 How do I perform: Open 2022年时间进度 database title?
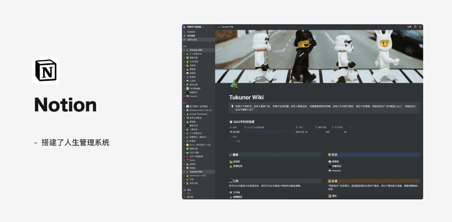(x=244, y=122)
